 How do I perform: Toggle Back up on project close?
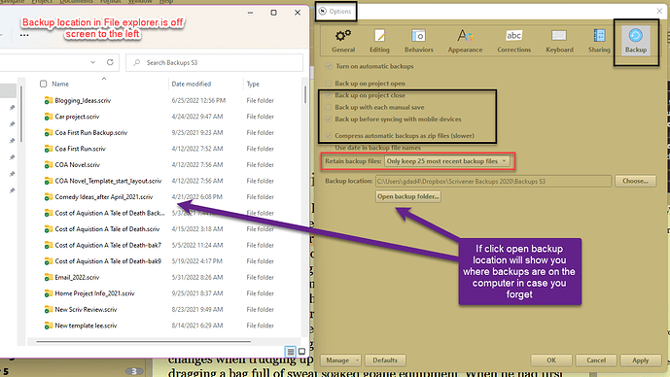coord(329,95)
